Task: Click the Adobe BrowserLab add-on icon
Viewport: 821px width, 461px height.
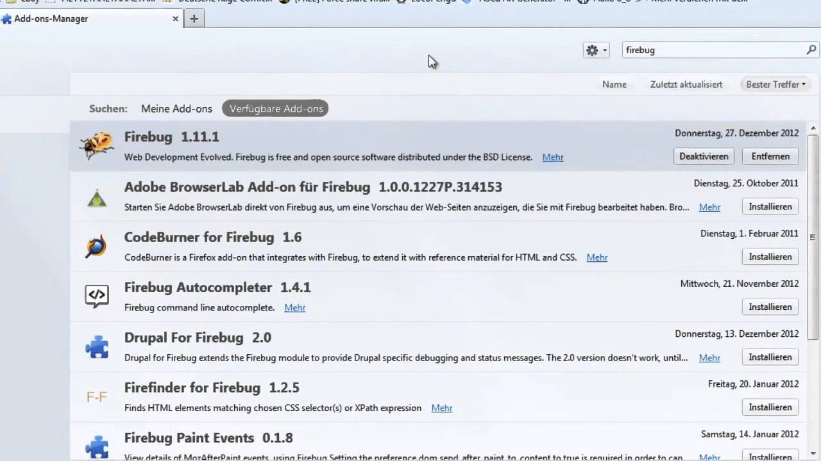Action: 97,198
